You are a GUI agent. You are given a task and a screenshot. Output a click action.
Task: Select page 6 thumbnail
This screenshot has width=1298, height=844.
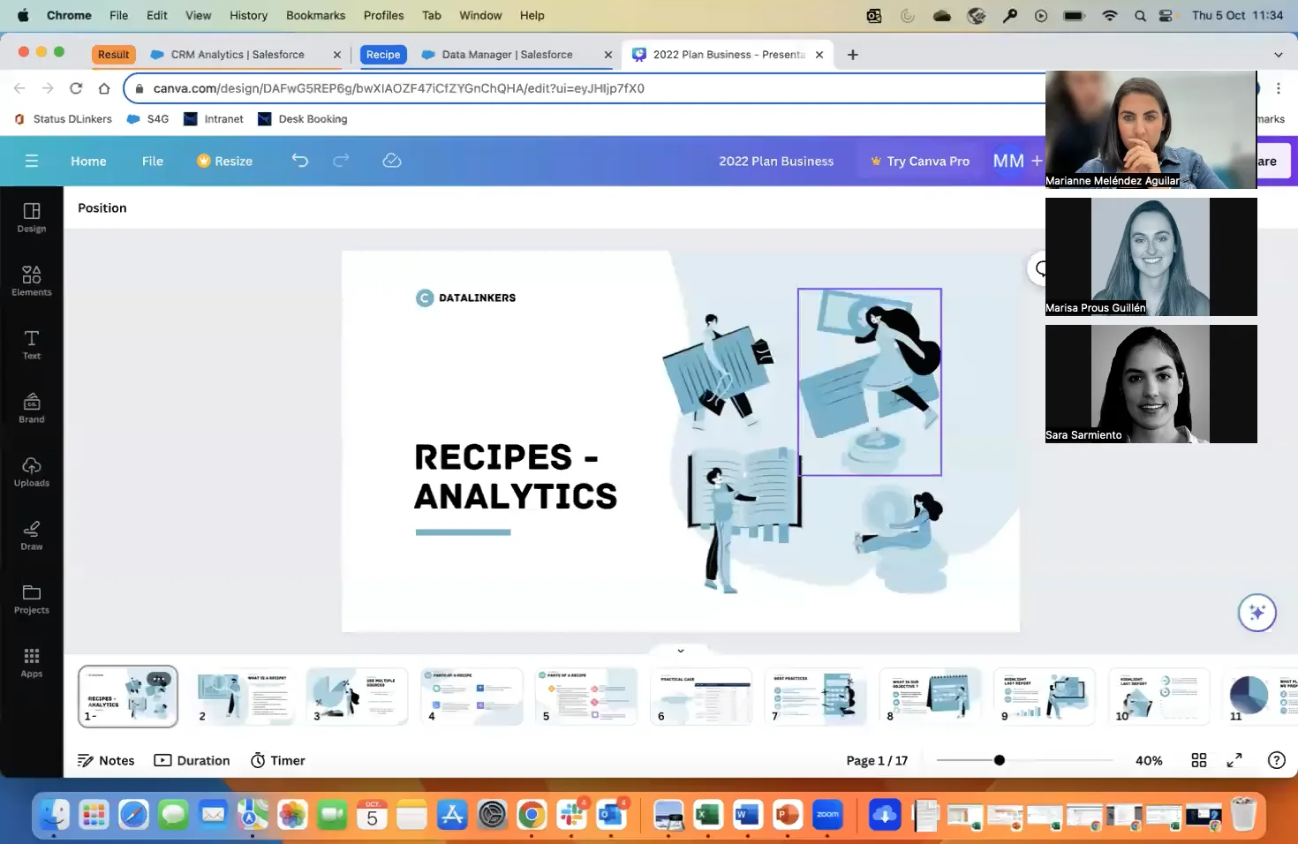702,697
